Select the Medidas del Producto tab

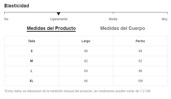(51, 28)
